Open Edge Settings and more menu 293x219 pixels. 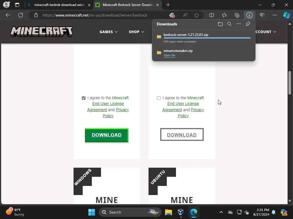(x=274, y=15)
